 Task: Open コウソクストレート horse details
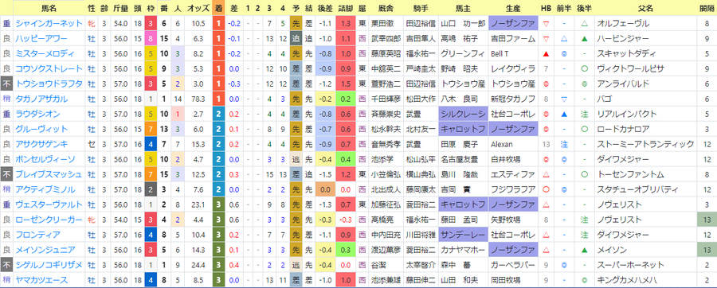click(49, 68)
